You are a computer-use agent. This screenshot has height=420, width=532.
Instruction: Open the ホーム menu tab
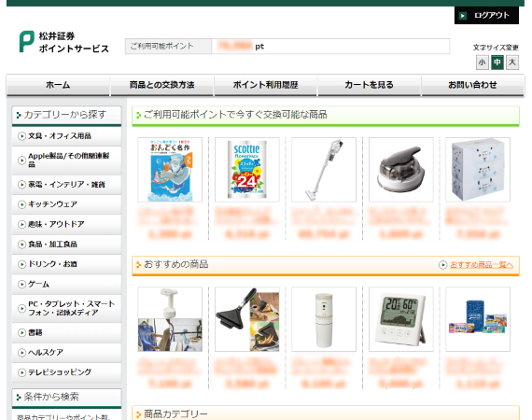point(58,85)
